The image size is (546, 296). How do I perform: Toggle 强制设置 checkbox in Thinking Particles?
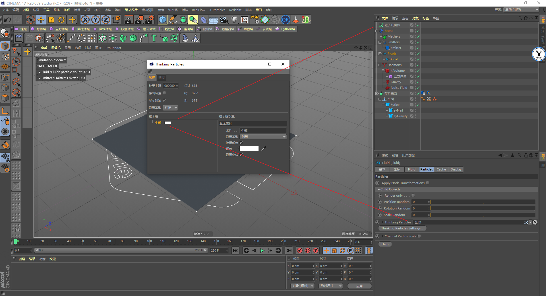coord(164,93)
